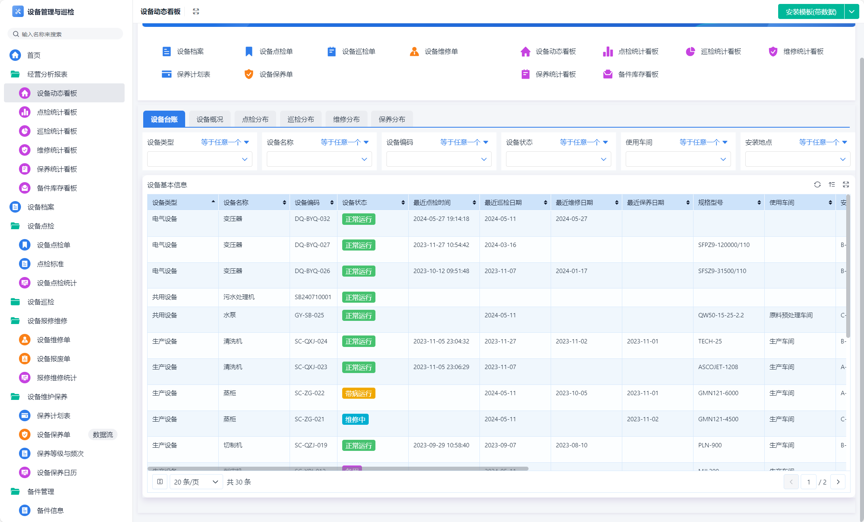Toggle sorting on the 最近巡检日期 column header
This screenshot has height=522, width=864.
pyautogui.click(x=545, y=202)
